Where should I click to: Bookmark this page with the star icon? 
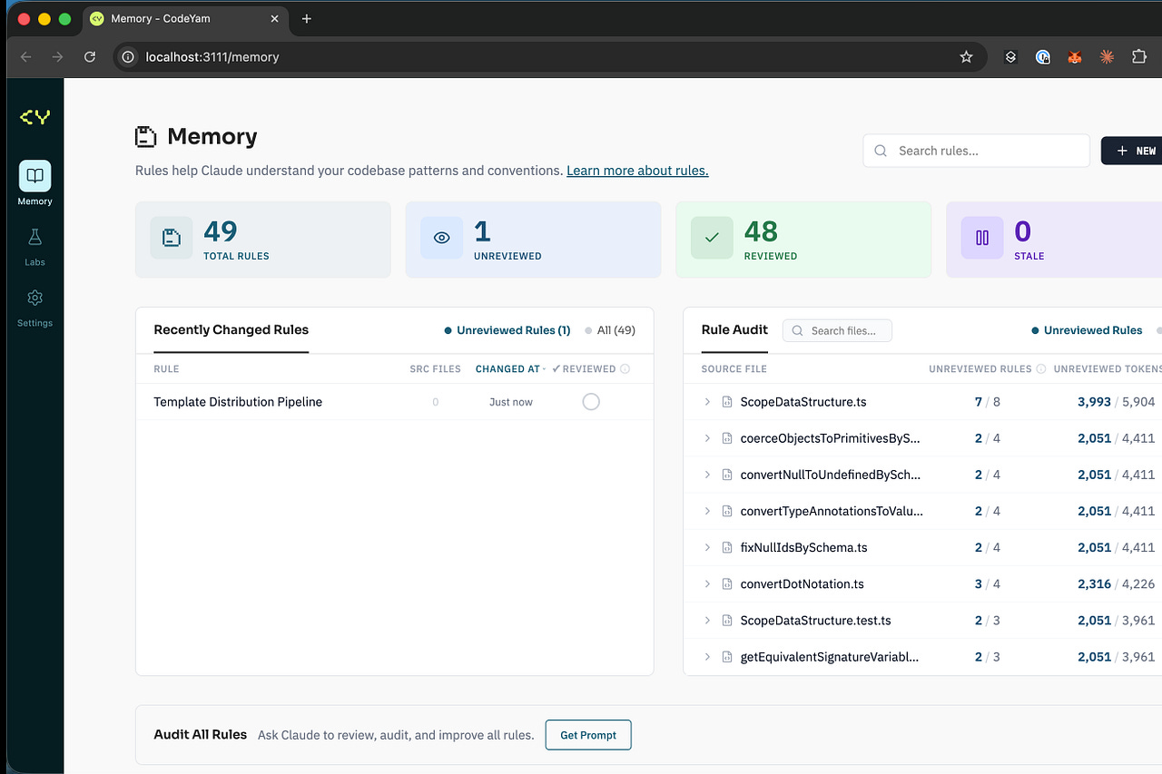pyautogui.click(x=966, y=56)
